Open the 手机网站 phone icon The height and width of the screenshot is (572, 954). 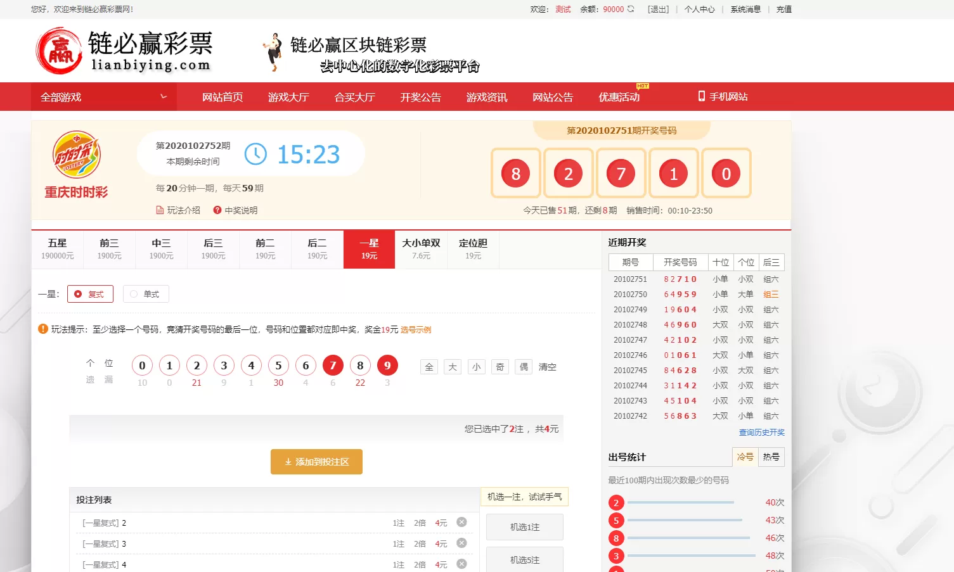point(701,96)
